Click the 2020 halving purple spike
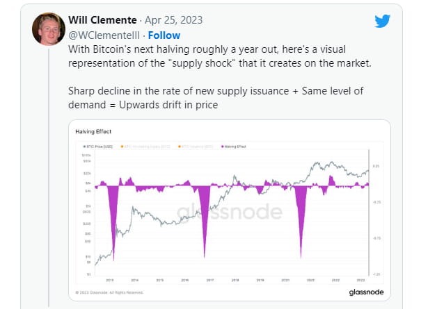The height and width of the screenshot is (309, 421). tap(301, 208)
